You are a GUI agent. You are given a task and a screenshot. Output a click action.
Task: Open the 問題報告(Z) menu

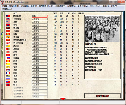pyautogui.click(x=7, y=9)
